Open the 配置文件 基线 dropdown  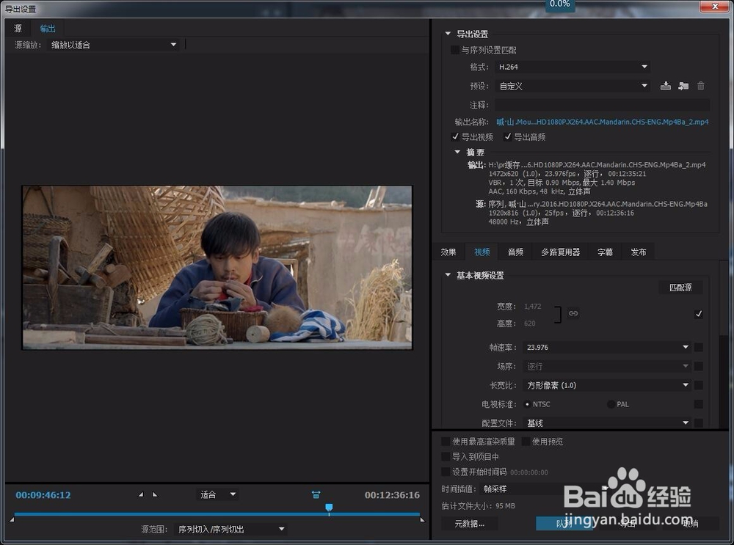click(607, 423)
